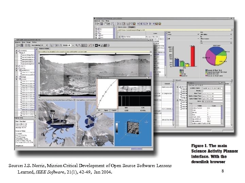Click the Priority field in Details dialog
245x183 pixels.
pyautogui.click(x=212, y=91)
